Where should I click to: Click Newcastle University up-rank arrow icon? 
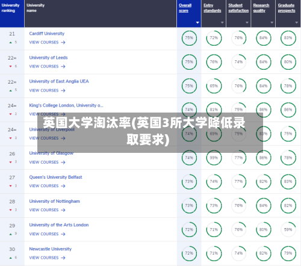point(10,258)
